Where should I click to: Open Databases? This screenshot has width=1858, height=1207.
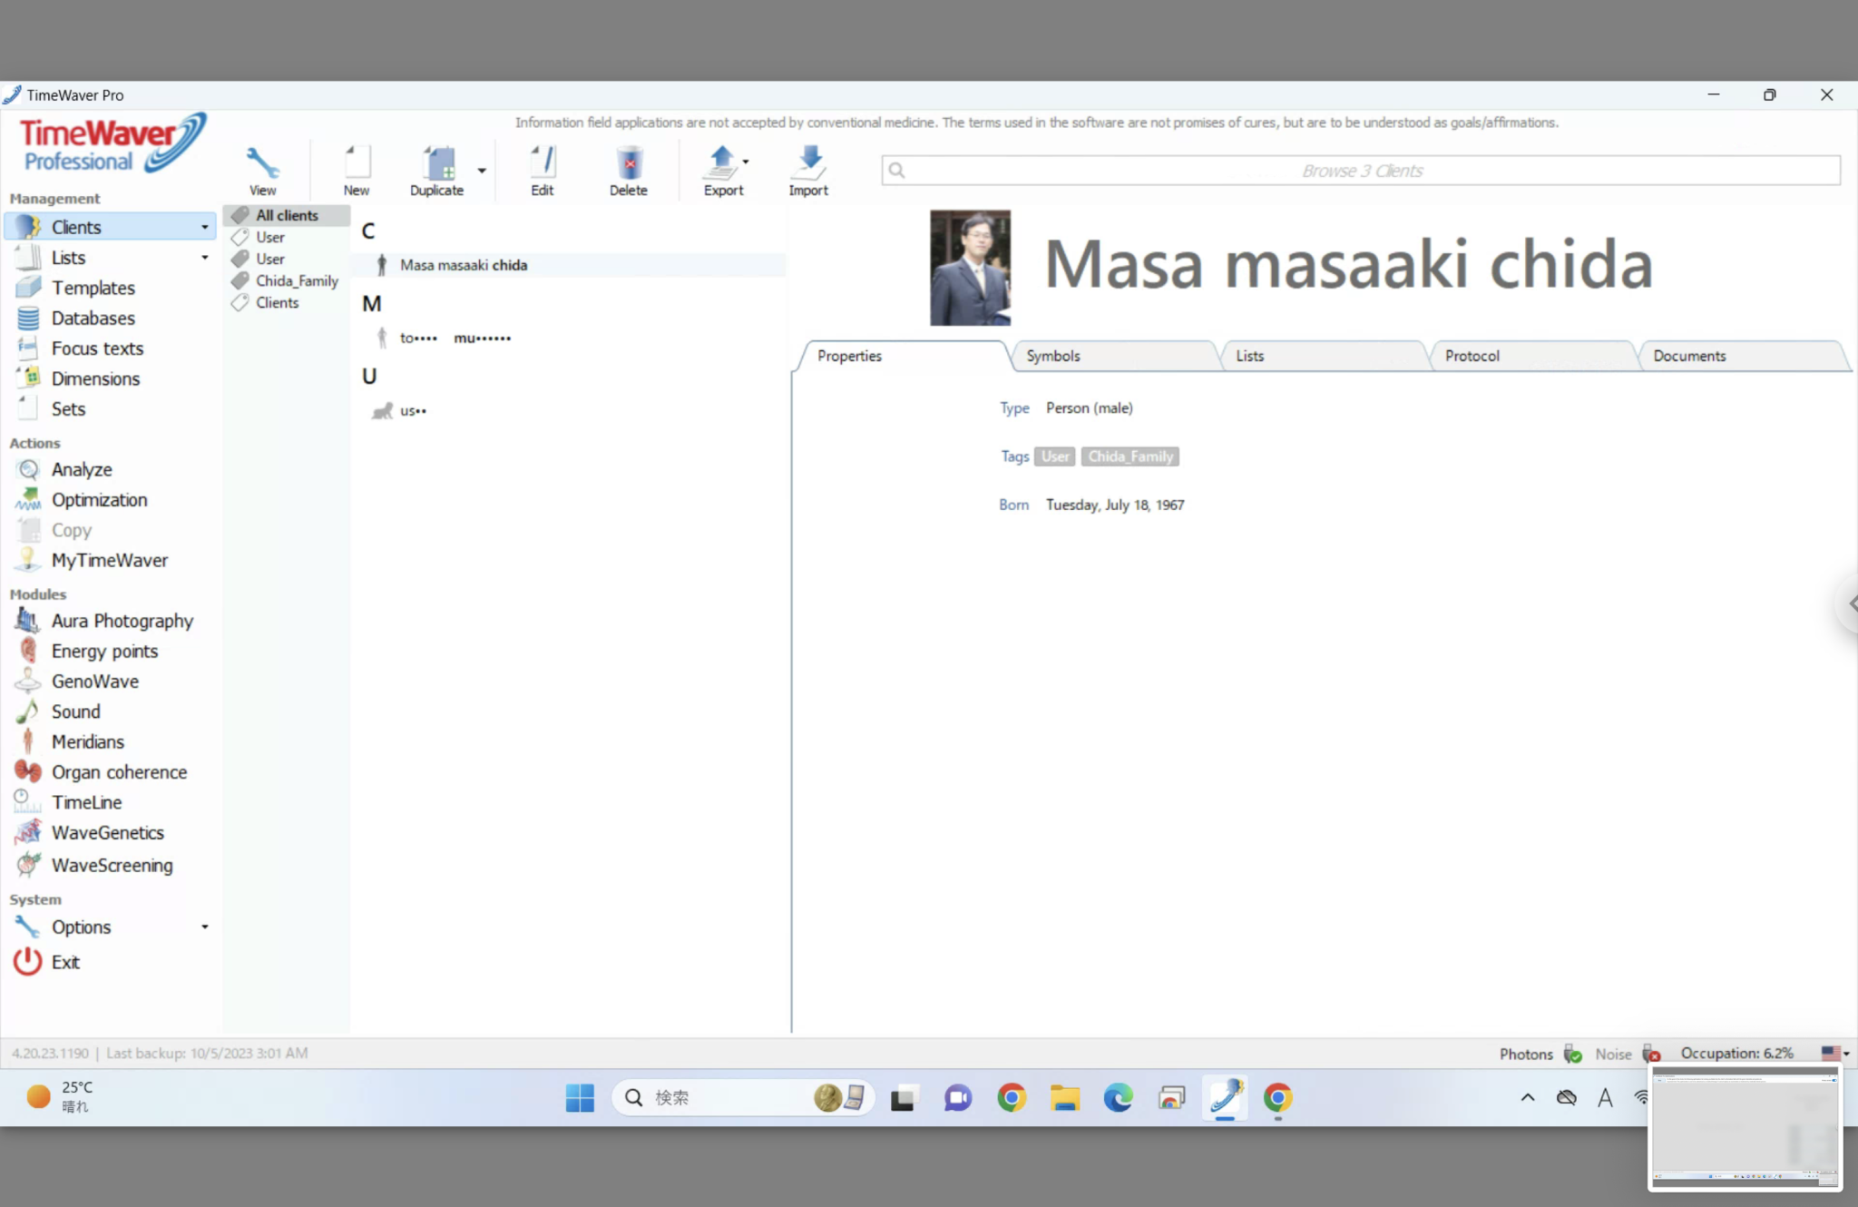(x=93, y=319)
